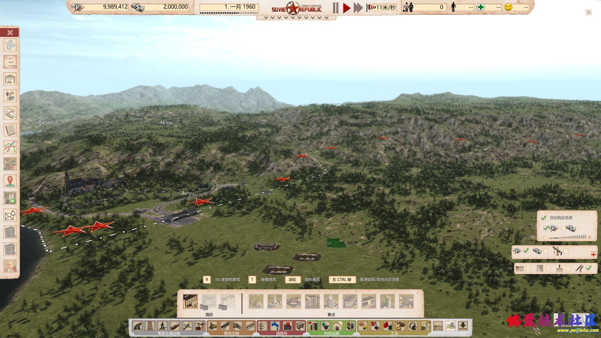
Task: Expand the right panel double-chevron
Action: (x=588, y=13)
